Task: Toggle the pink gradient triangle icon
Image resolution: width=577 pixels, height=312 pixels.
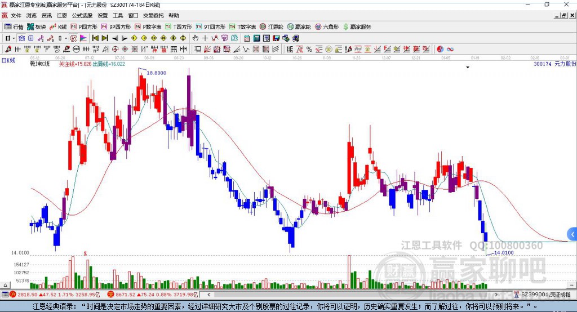Action: pos(83,38)
